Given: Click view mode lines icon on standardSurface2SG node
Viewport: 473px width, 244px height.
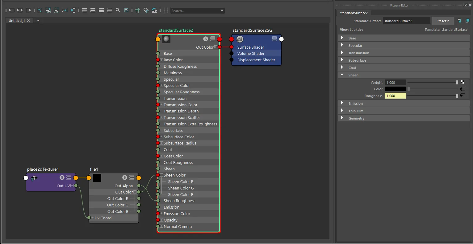Looking at the screenshot, I should tap(274, 39).
